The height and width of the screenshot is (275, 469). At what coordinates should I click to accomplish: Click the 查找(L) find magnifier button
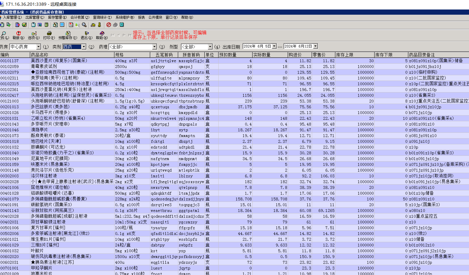4,35
